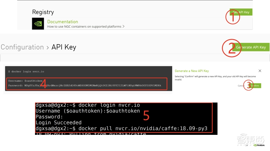Image resolution: width=270 pixels, height=151 pixels.
Task: Click the red circled number 3 marker
Action: pos(248,86)
